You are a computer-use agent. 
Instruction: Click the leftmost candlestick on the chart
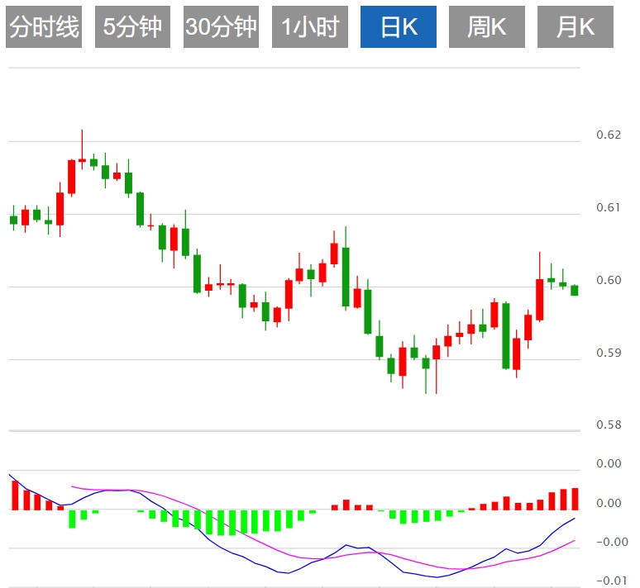point(13,220)
